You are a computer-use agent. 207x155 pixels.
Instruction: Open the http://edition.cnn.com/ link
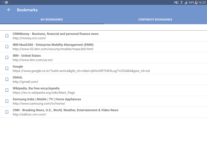click(30, 115)
